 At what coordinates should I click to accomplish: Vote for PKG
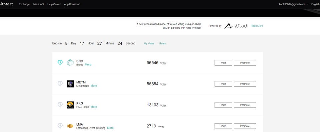click(x=223, y=105)
